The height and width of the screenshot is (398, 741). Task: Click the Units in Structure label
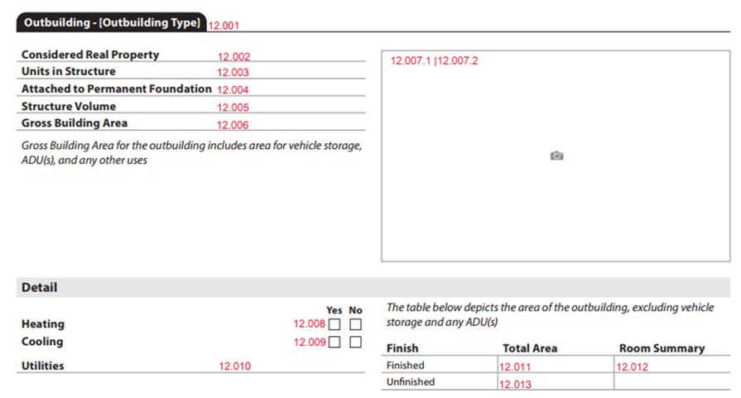pos(69,71)
